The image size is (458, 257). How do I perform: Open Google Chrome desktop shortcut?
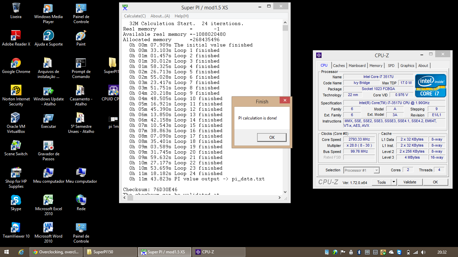(x=16, y=66)
